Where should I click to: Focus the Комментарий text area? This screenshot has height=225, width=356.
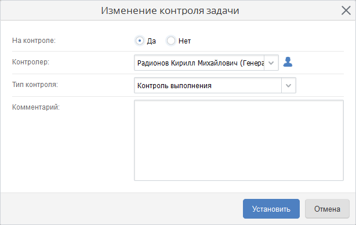click(x=239, y=140)
